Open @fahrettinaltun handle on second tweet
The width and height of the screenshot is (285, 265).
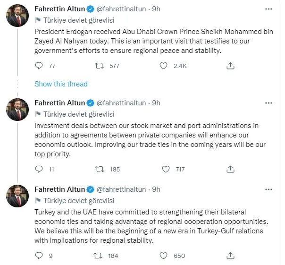point(121,103)
